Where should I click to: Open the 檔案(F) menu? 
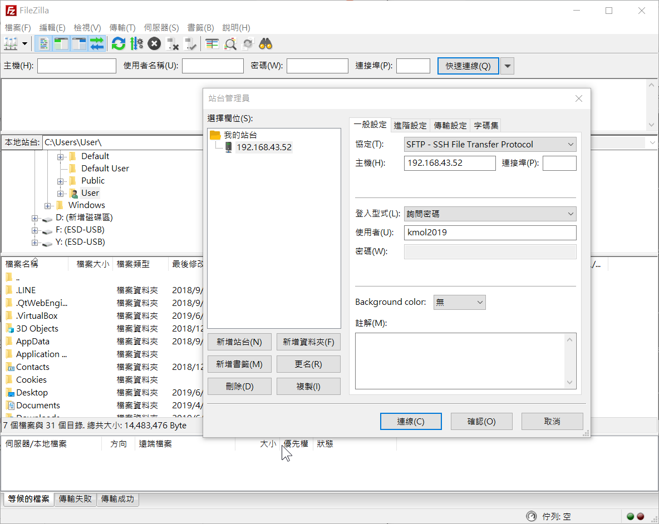point(18,28)
